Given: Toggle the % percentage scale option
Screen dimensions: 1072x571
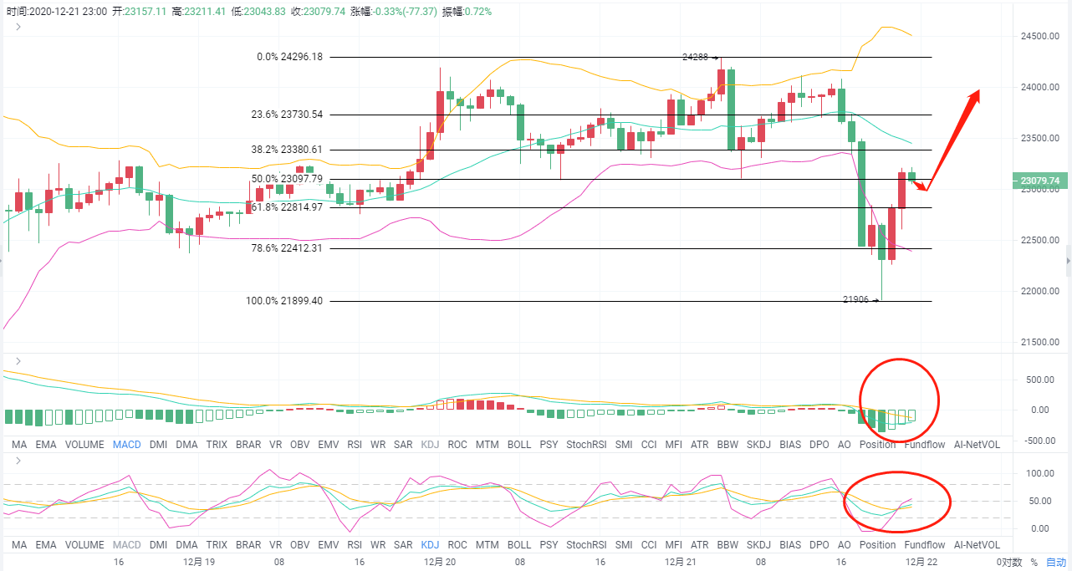Looking at the screenshot, I should [1034, 563].
